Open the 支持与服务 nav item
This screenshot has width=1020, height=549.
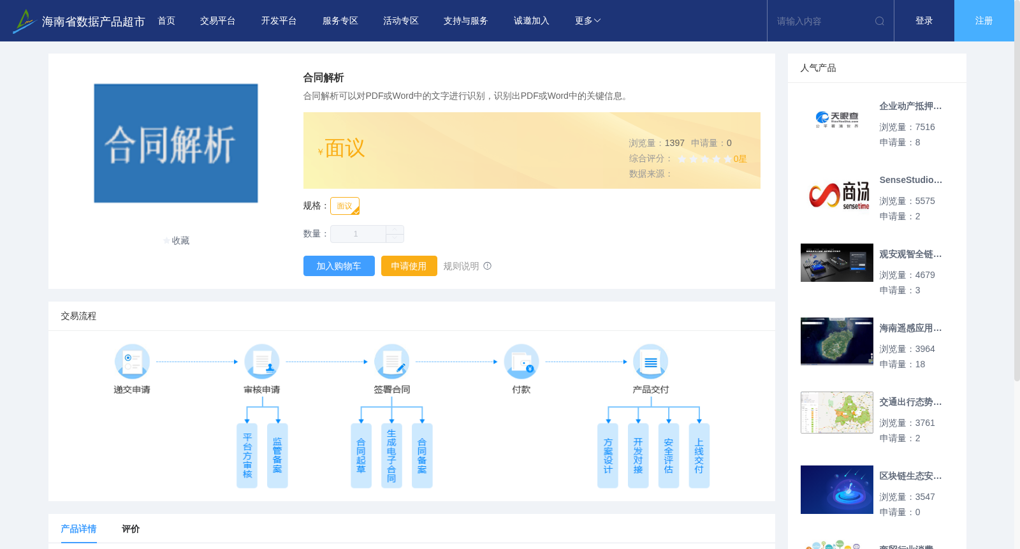coord(466,21)
